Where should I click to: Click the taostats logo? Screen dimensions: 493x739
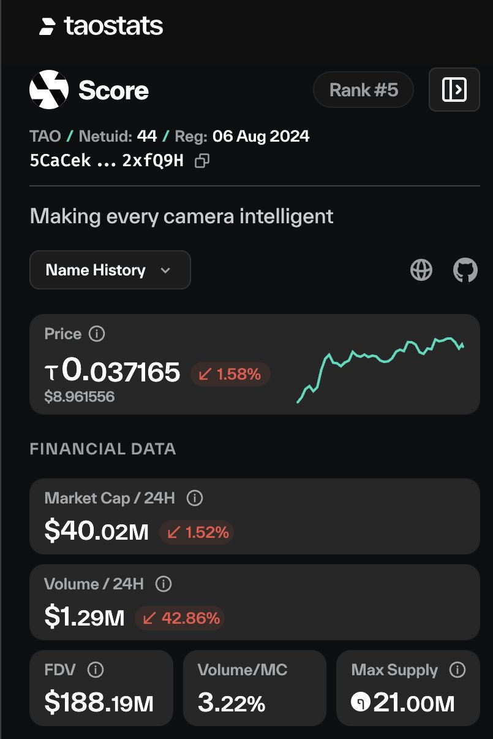point(101,26)
